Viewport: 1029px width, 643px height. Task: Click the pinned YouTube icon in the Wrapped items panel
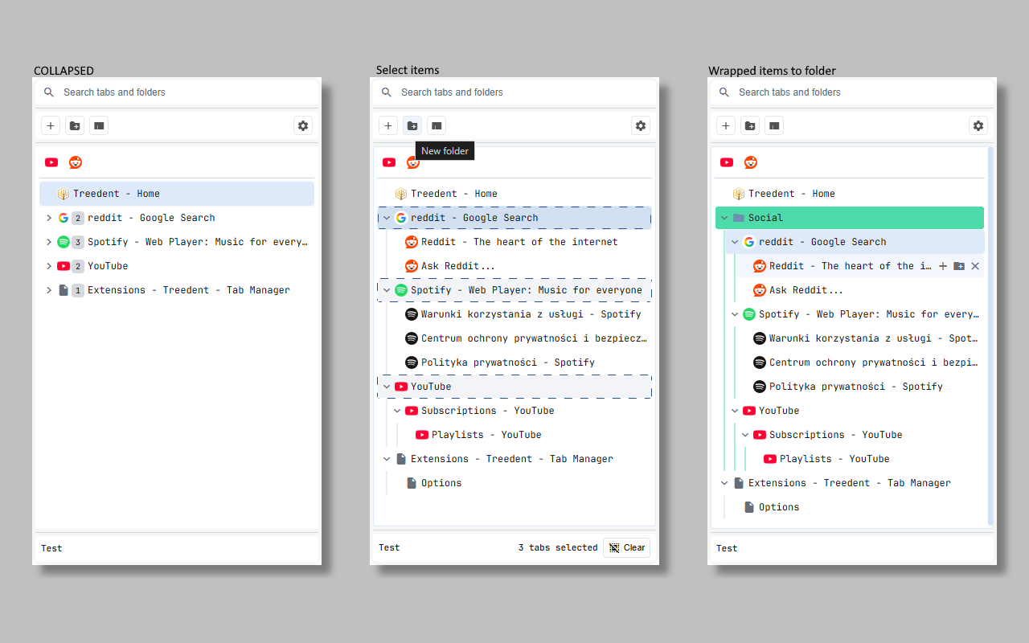727,162
